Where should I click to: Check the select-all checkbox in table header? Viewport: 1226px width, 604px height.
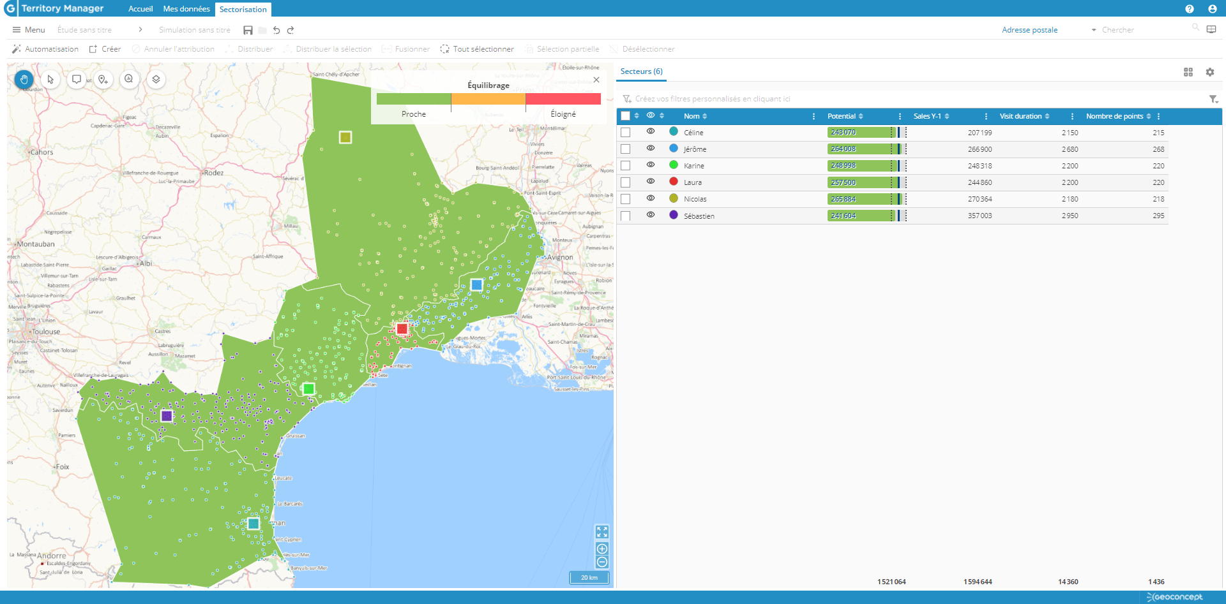(625, 115)
